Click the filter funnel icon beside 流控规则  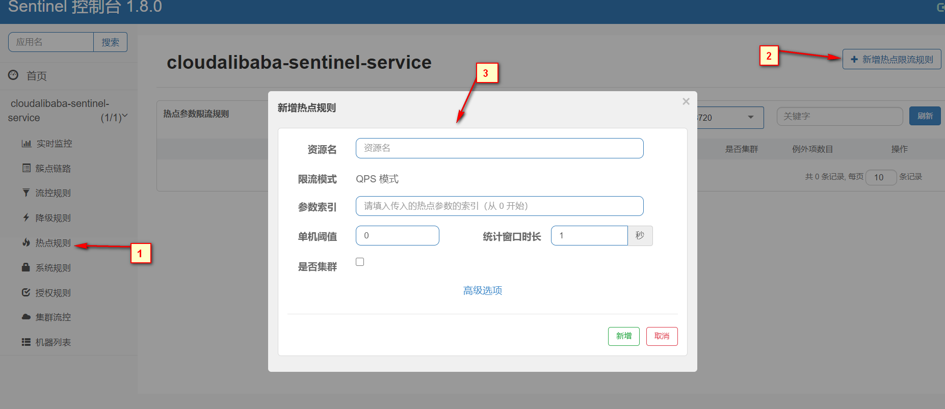pyautogui.click(x=26, y=193)
